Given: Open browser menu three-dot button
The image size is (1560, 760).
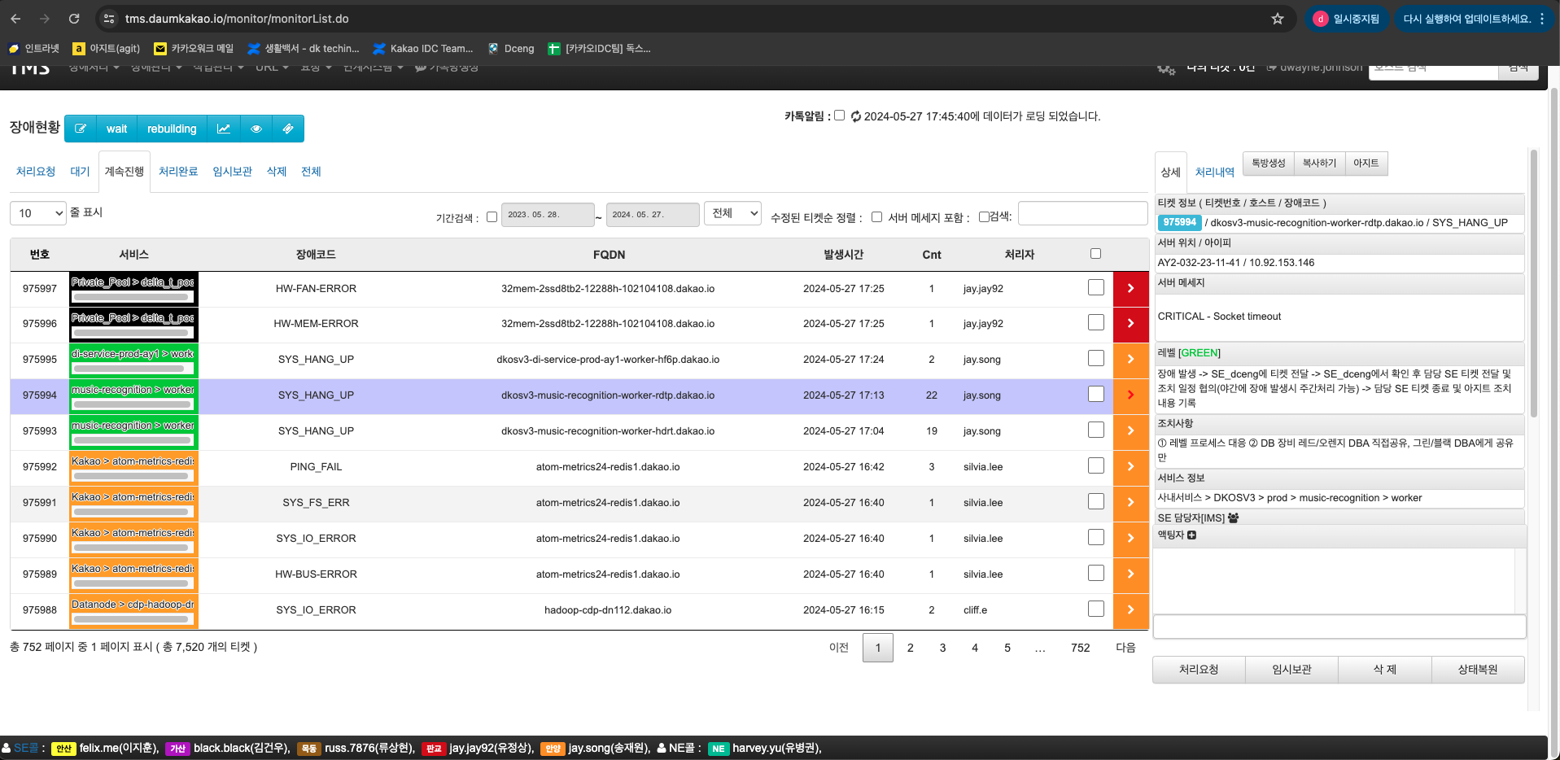Looking at the screenshot, I should [1542, 19].
